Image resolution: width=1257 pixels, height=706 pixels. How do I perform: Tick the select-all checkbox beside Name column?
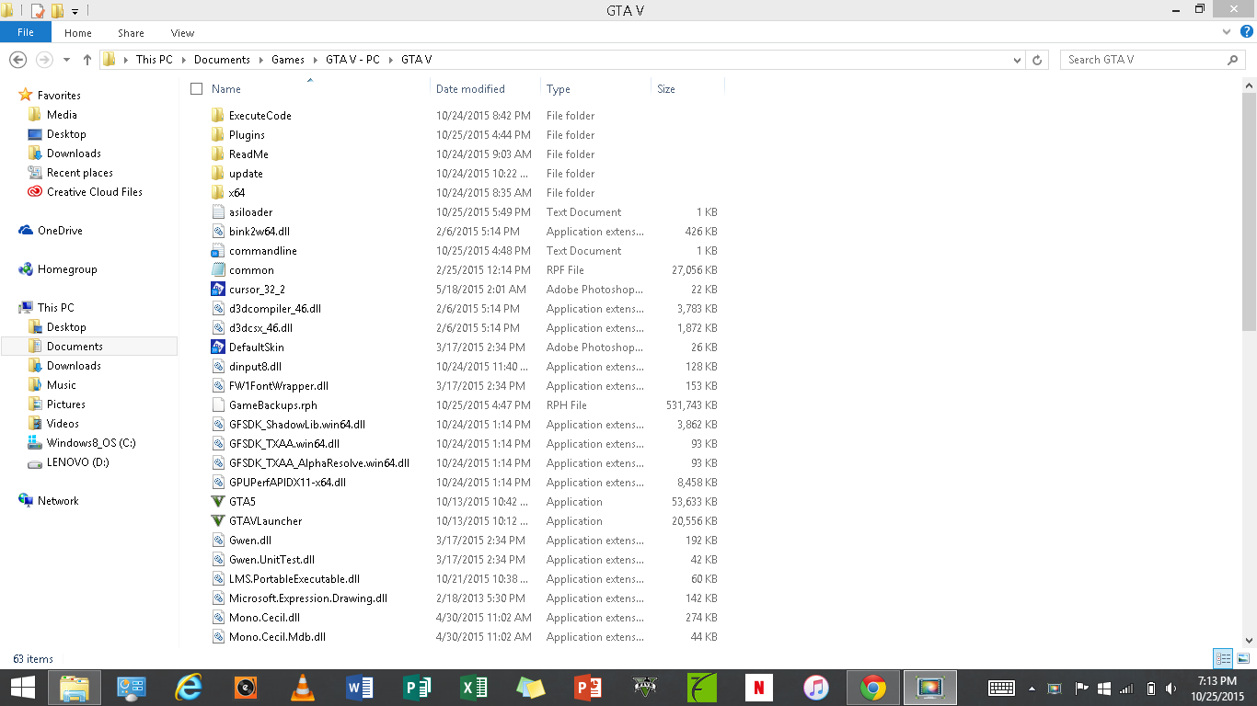coord(196,89)
